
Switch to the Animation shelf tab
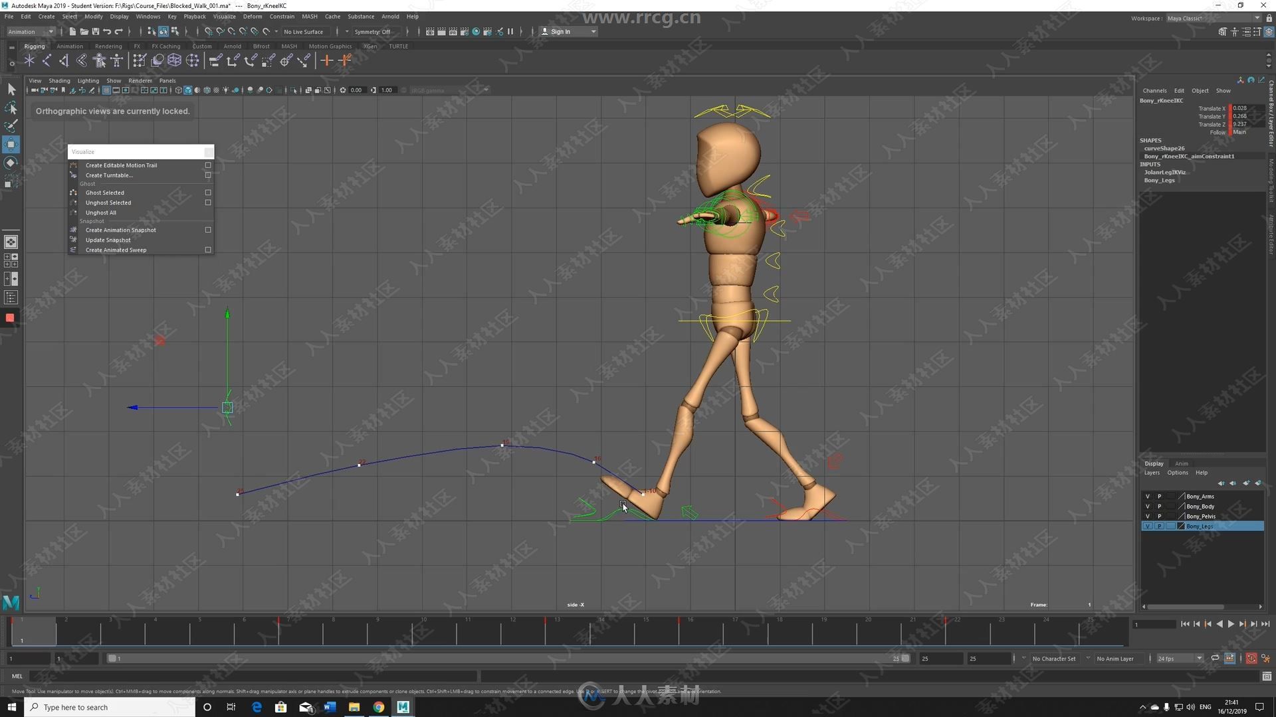[x=70, y=46]
